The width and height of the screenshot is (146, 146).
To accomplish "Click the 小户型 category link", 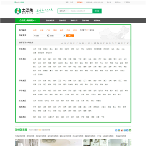I will [99, 136].
